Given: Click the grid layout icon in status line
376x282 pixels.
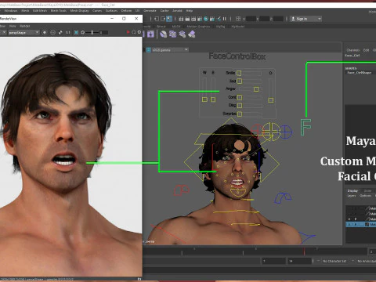Looking at the screenshot, I should coord(238,19).
